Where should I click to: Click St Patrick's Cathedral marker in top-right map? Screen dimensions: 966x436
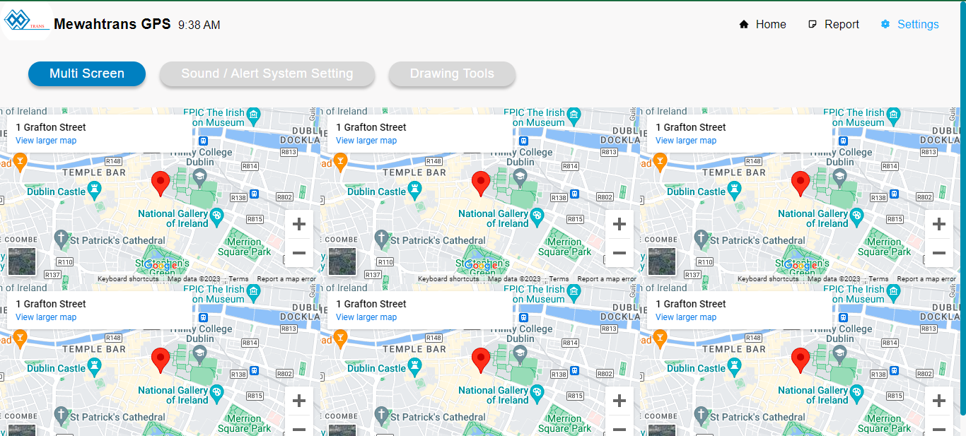coord(702,237)
